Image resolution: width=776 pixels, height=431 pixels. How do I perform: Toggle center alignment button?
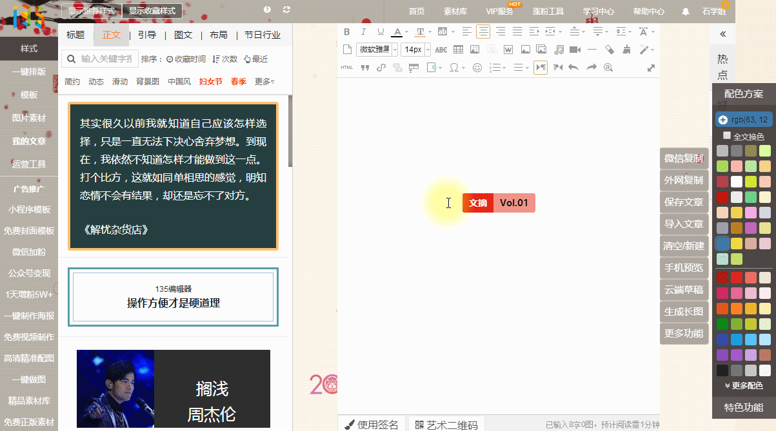point(483,32)
